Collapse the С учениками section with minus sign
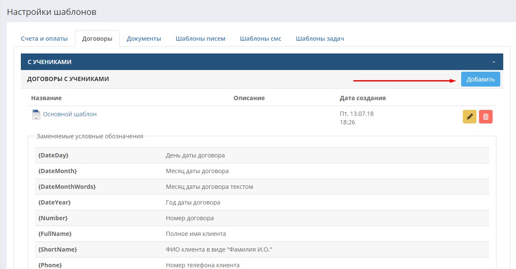This screenshot has height=269, width=516. 494,62
